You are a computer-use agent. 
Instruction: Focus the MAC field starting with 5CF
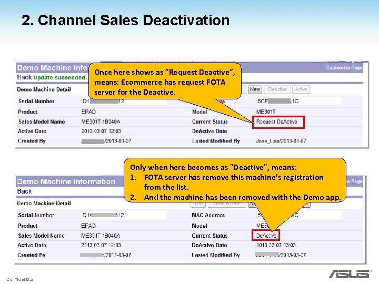299,101
